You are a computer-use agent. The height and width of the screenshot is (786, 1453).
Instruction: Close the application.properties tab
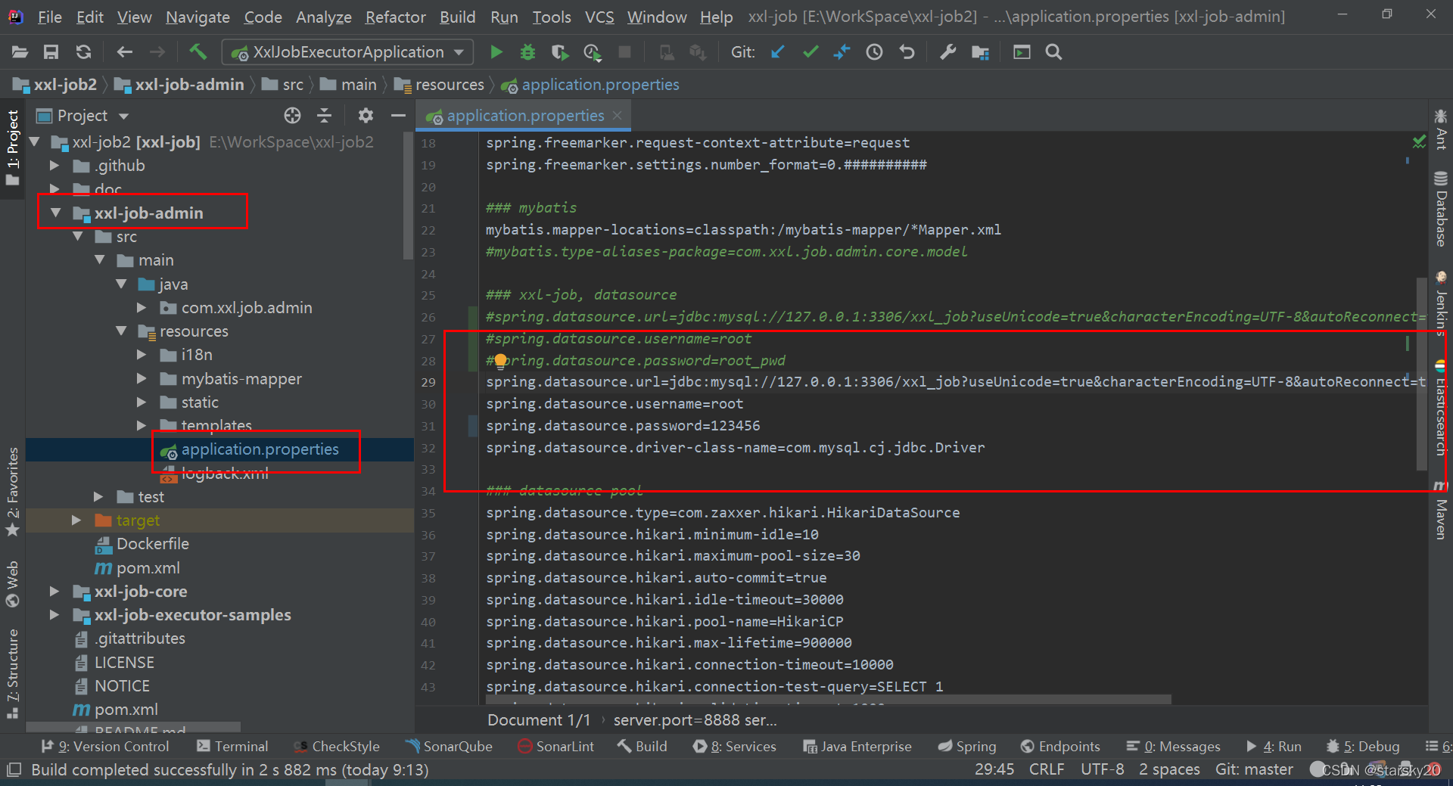click(x=618, y=115)
